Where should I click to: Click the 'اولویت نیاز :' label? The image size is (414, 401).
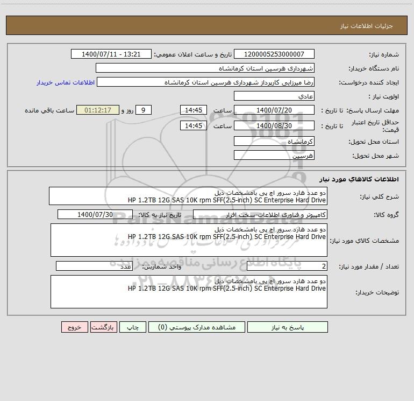383,96
